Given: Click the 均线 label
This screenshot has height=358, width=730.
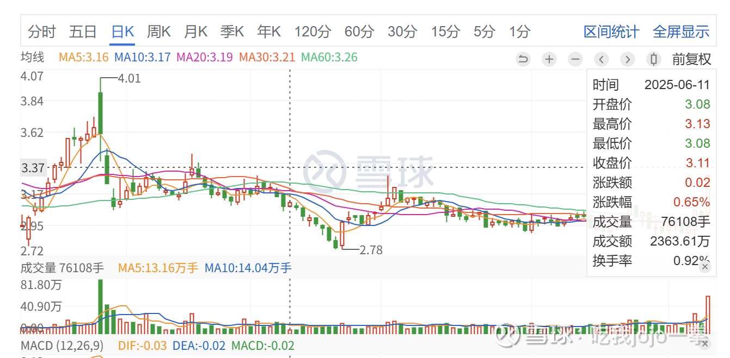Looking at the screenshot, I should click(32, 57).
